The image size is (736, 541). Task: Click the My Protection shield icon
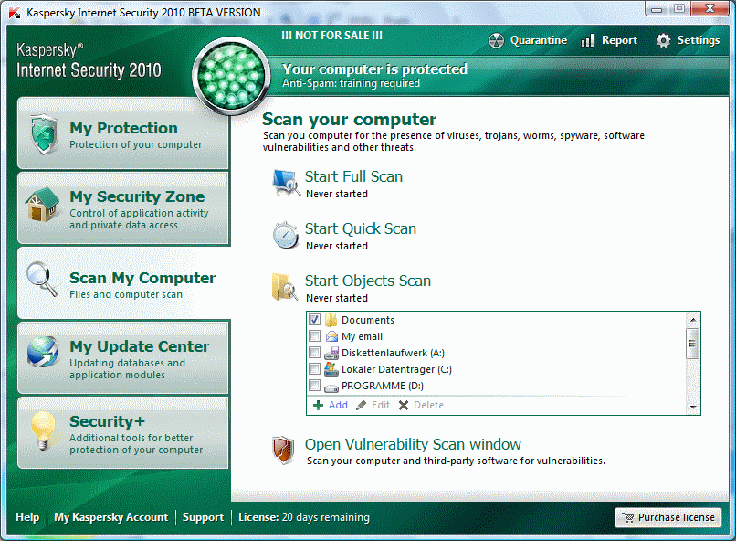[44, 134]
